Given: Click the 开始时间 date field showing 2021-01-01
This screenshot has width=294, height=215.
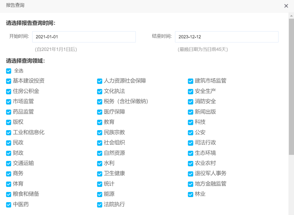Looking at the screenshot, I should point(84,37).
